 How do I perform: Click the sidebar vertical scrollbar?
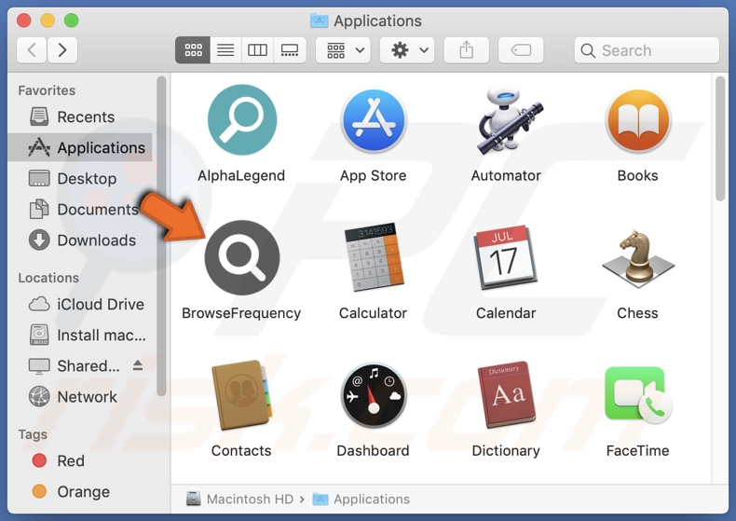[161, 236]
